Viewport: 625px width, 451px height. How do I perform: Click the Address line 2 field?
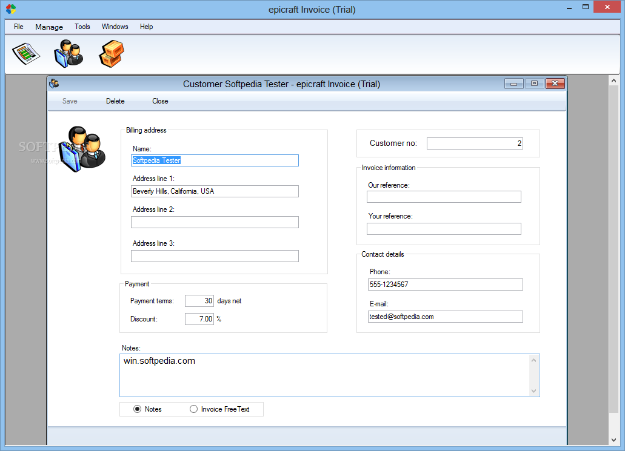coord(215,222)
